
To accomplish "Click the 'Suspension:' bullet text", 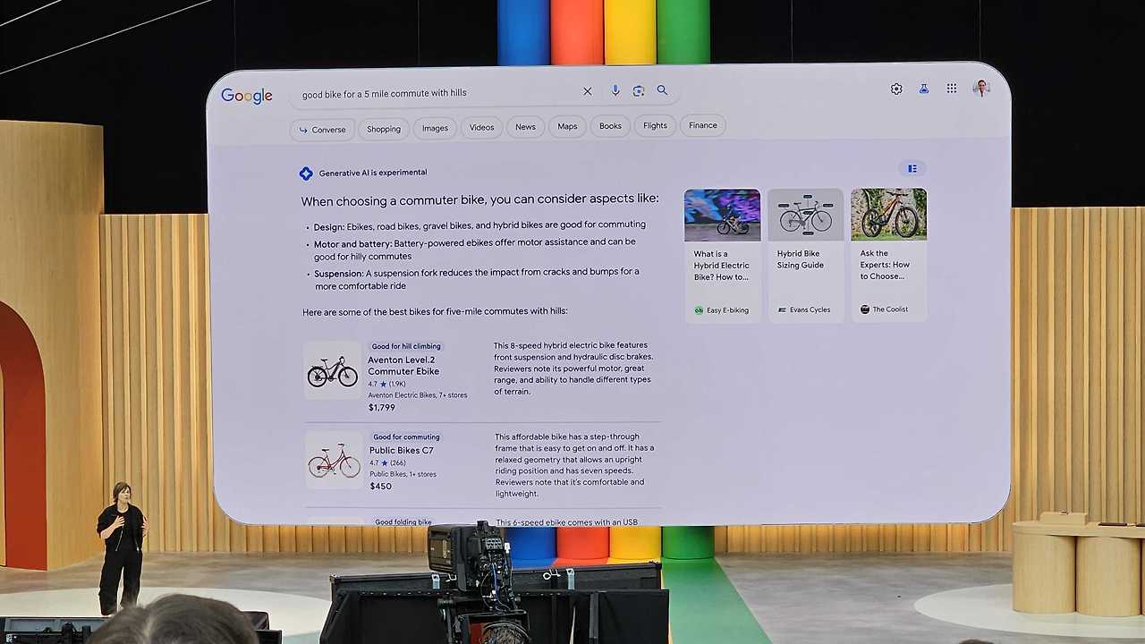I will click(x=477, y=279).
